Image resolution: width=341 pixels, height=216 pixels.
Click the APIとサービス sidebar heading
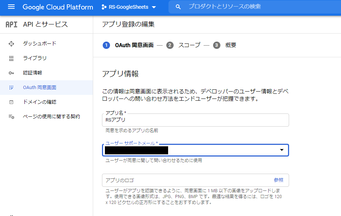point(45,24)
